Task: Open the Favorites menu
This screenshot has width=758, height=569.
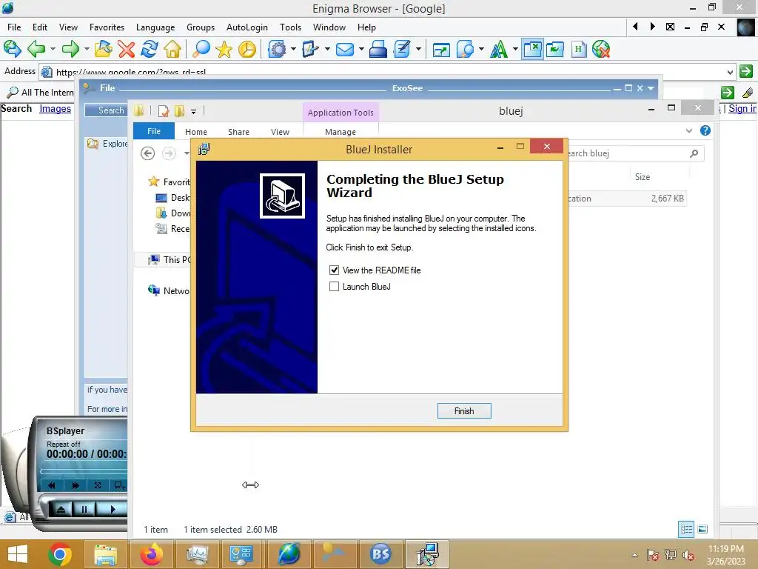Action: [107, 27]
